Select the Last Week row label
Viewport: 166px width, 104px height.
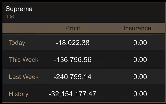tap(24, 77)
